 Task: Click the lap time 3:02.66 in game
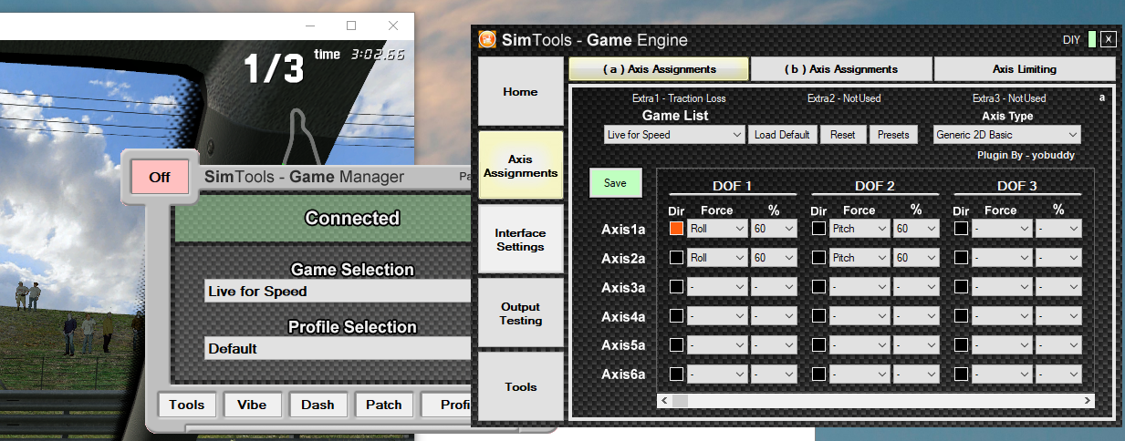coord(379,55)
